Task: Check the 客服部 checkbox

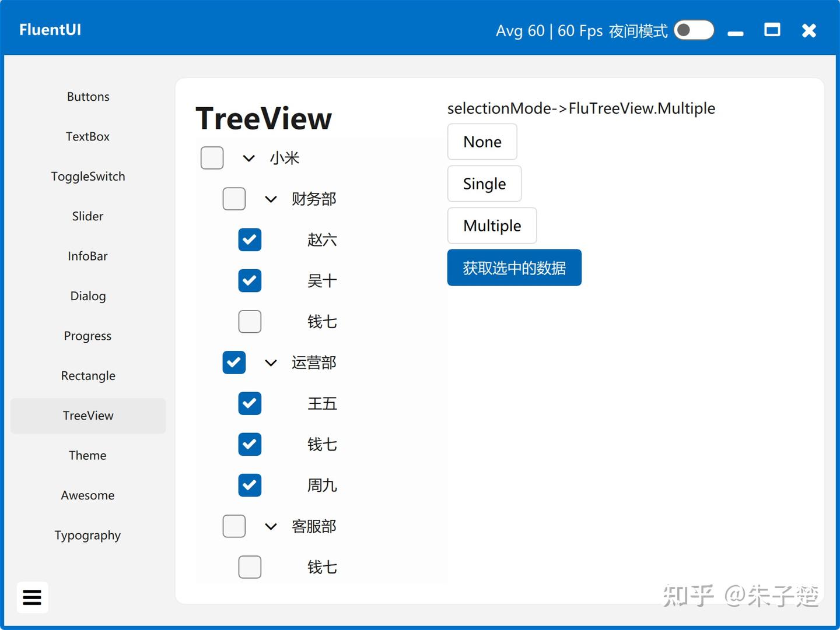Action: (234, 526)
